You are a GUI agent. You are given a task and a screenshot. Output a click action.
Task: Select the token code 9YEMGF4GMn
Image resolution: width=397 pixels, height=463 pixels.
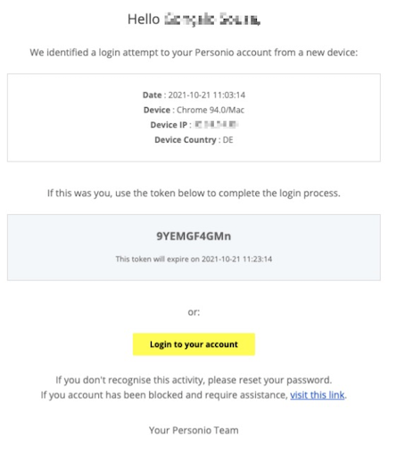(x=194, y=236)
